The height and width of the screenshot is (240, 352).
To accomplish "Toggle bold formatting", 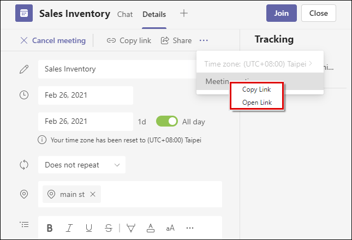I will 49,228.
